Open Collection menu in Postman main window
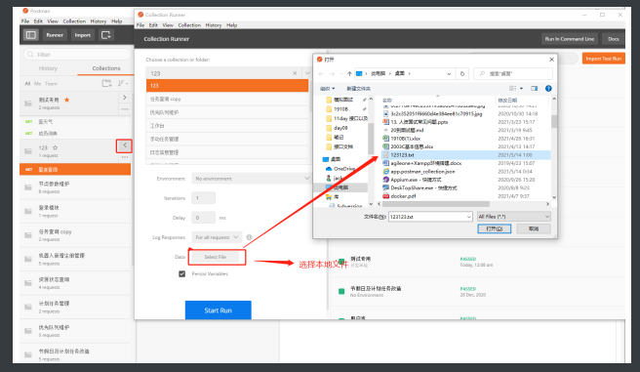Screen dimensions: 640x372 74,21
